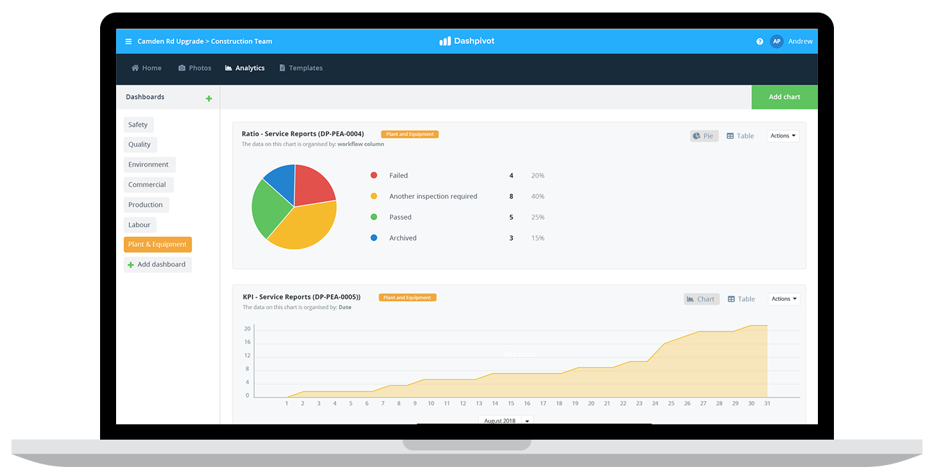Viewport: 934px width, 467px height.
Task: Select the Plant & Equipment dashboard
Action: [x=157, y=244]
